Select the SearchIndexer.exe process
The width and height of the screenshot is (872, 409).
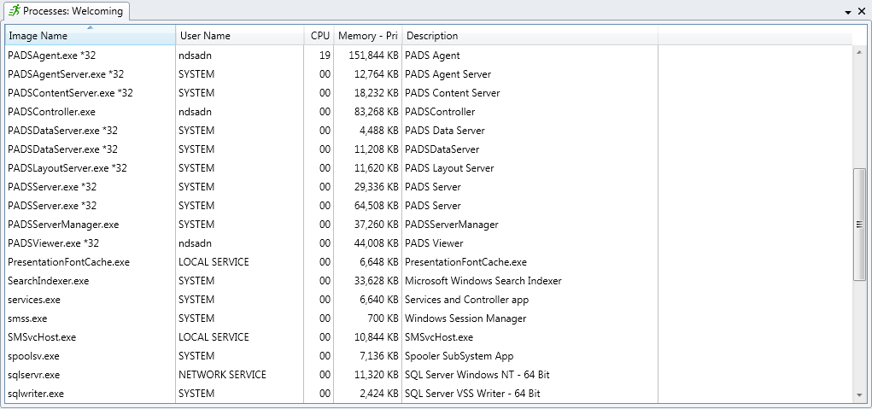[x=49, y=281]
